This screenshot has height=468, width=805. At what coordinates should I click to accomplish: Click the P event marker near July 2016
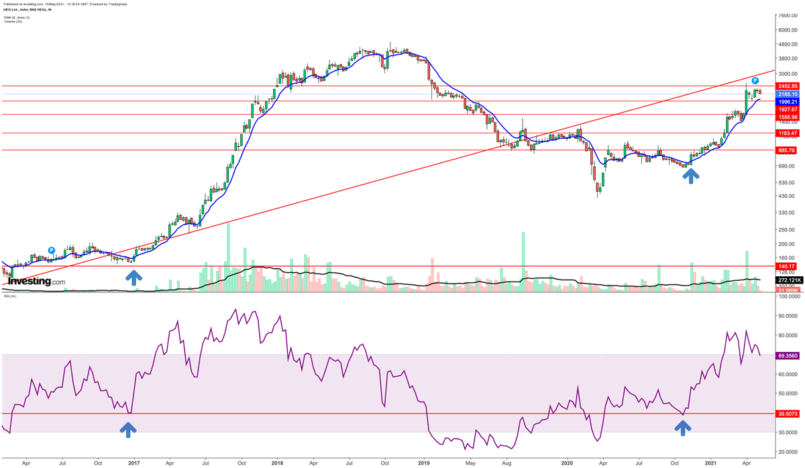(51, 251)
